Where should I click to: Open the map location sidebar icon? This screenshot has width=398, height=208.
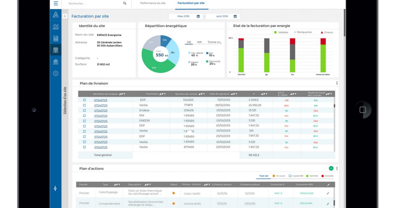[x=56, y=15]
